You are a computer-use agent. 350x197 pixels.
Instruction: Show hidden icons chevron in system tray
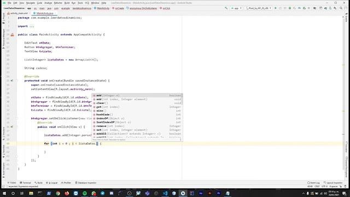click(303, 193)
